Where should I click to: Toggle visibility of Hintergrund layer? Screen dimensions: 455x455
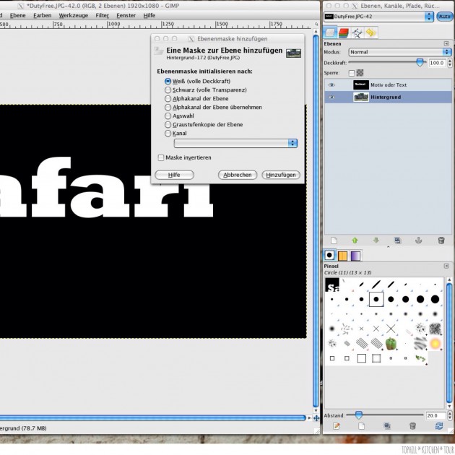coord(331,97)
